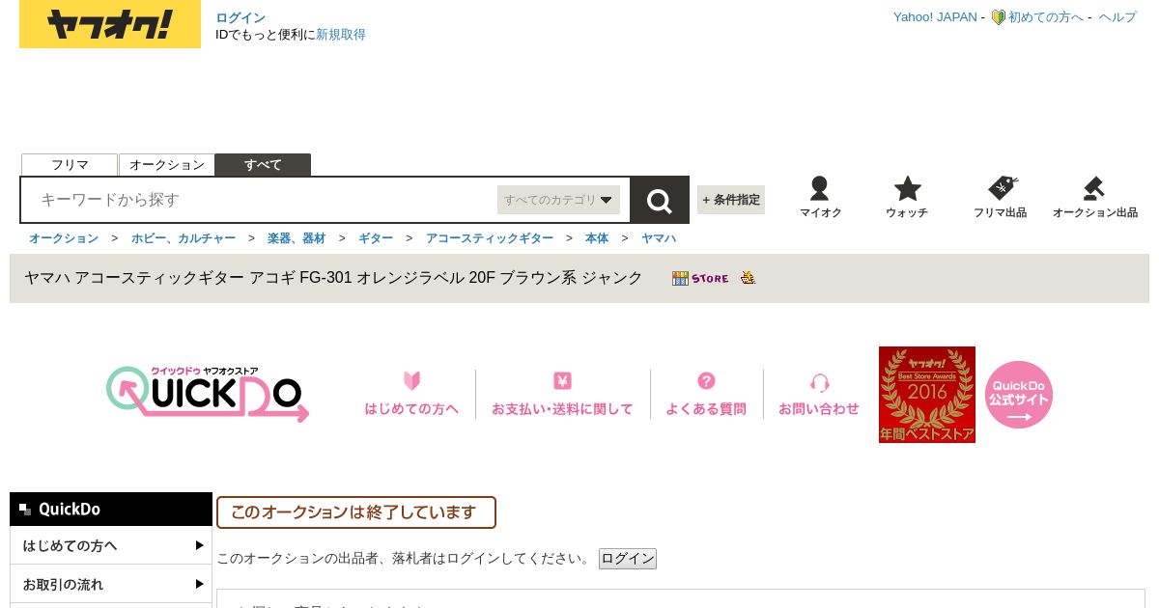Go to ホビー、カルチャー breadcrumb
Viewport: 1159px width, 608px height.
click(184, 238)
